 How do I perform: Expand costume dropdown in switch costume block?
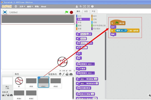(x=93, y=64)
